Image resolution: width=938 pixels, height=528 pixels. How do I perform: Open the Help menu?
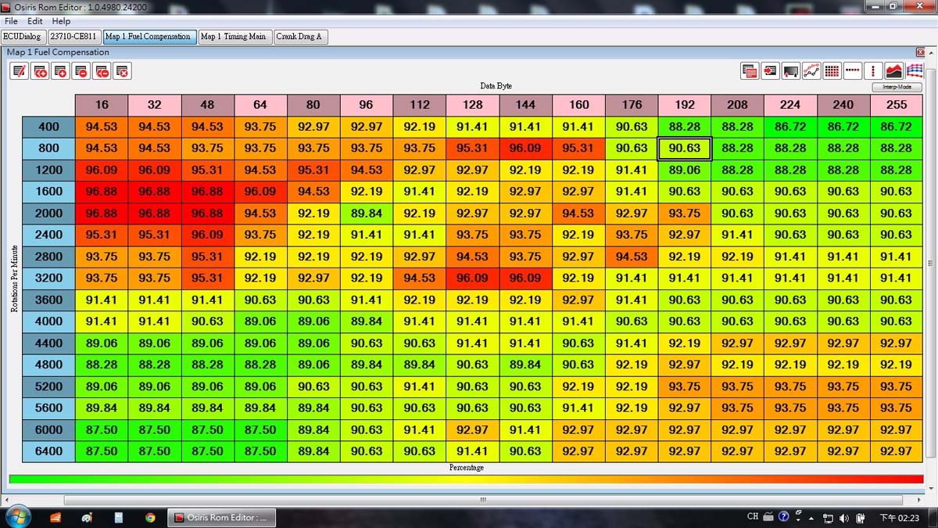(x=61, y=21)
